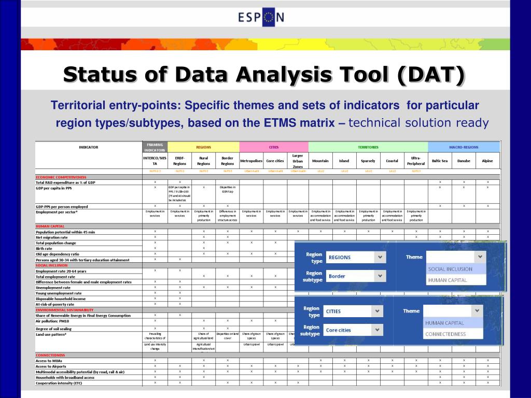Click the ERDF-Regions column header
Image resolution: width=531 pixels, height=398 pixels.
click(x=179, y=161)
